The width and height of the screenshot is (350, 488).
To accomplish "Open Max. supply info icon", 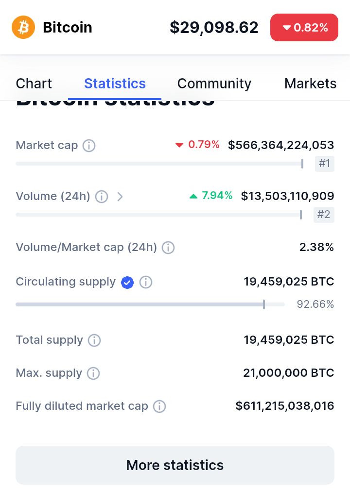I will pos(93,373).
